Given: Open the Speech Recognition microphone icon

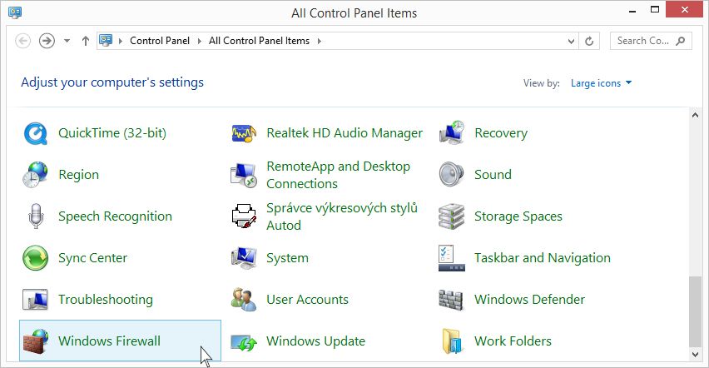Looking at the screenshot, I should (35, 216).
